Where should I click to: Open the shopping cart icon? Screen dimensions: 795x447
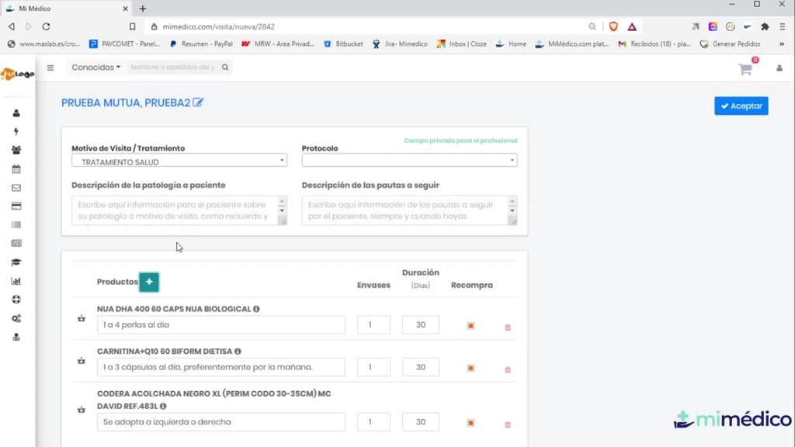[x=745, y=69]
